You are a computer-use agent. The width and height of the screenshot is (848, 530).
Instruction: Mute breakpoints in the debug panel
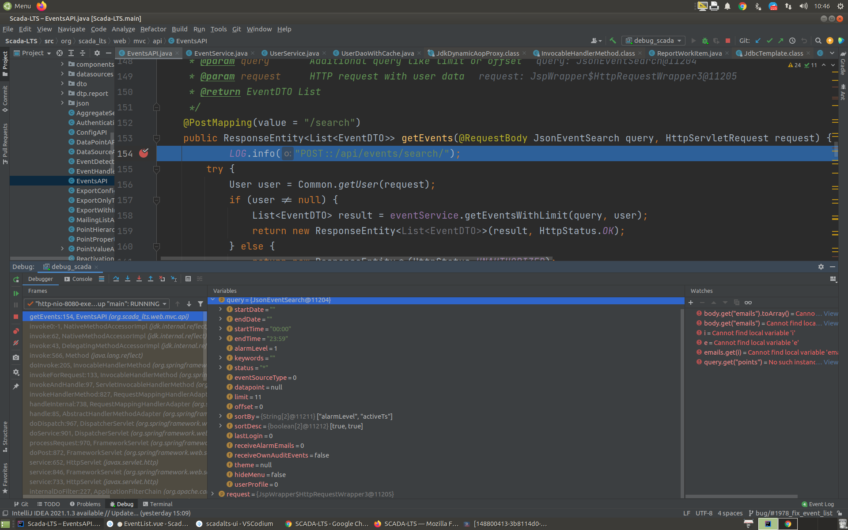coord(16,343)
